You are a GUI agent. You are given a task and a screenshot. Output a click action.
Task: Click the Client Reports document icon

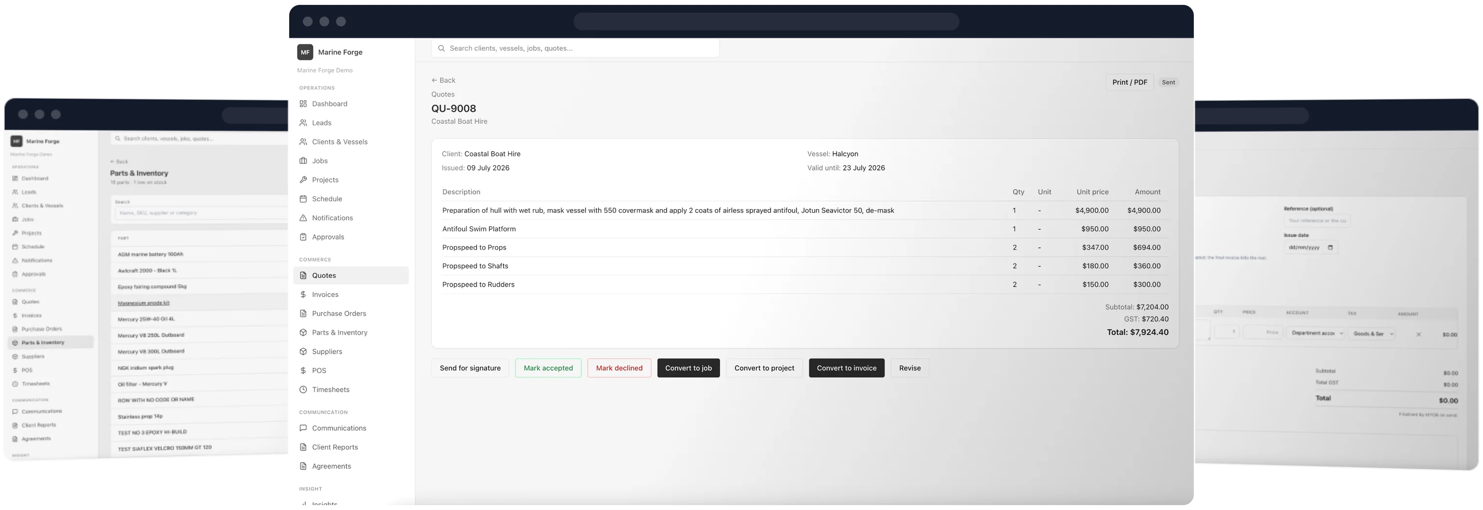[x=303, y=446]
